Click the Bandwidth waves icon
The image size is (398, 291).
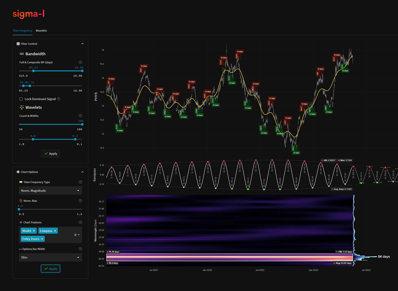coord(22,54)
